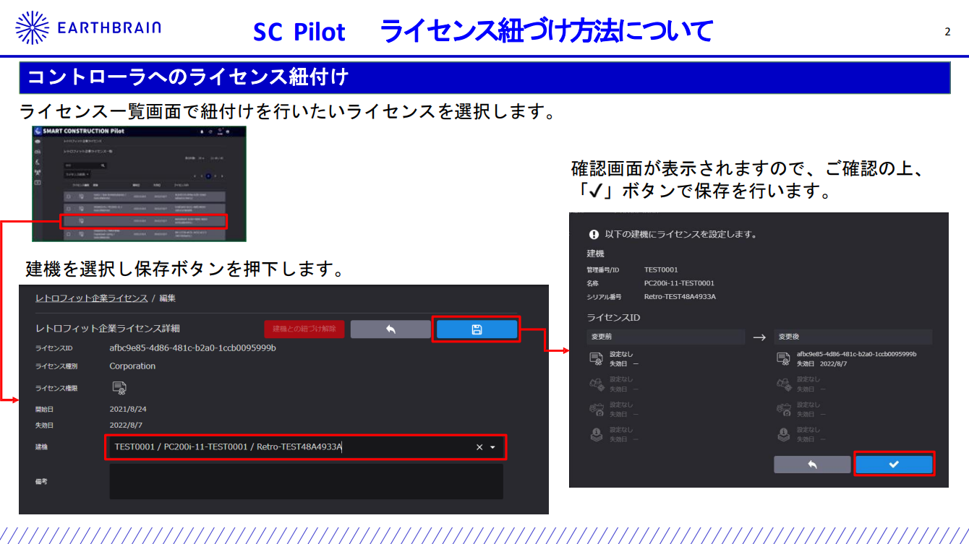Click the ライセンス権限 certificate icon
Image resolution: width=969 pixels, height=544 pixels.
pos(119,388)
